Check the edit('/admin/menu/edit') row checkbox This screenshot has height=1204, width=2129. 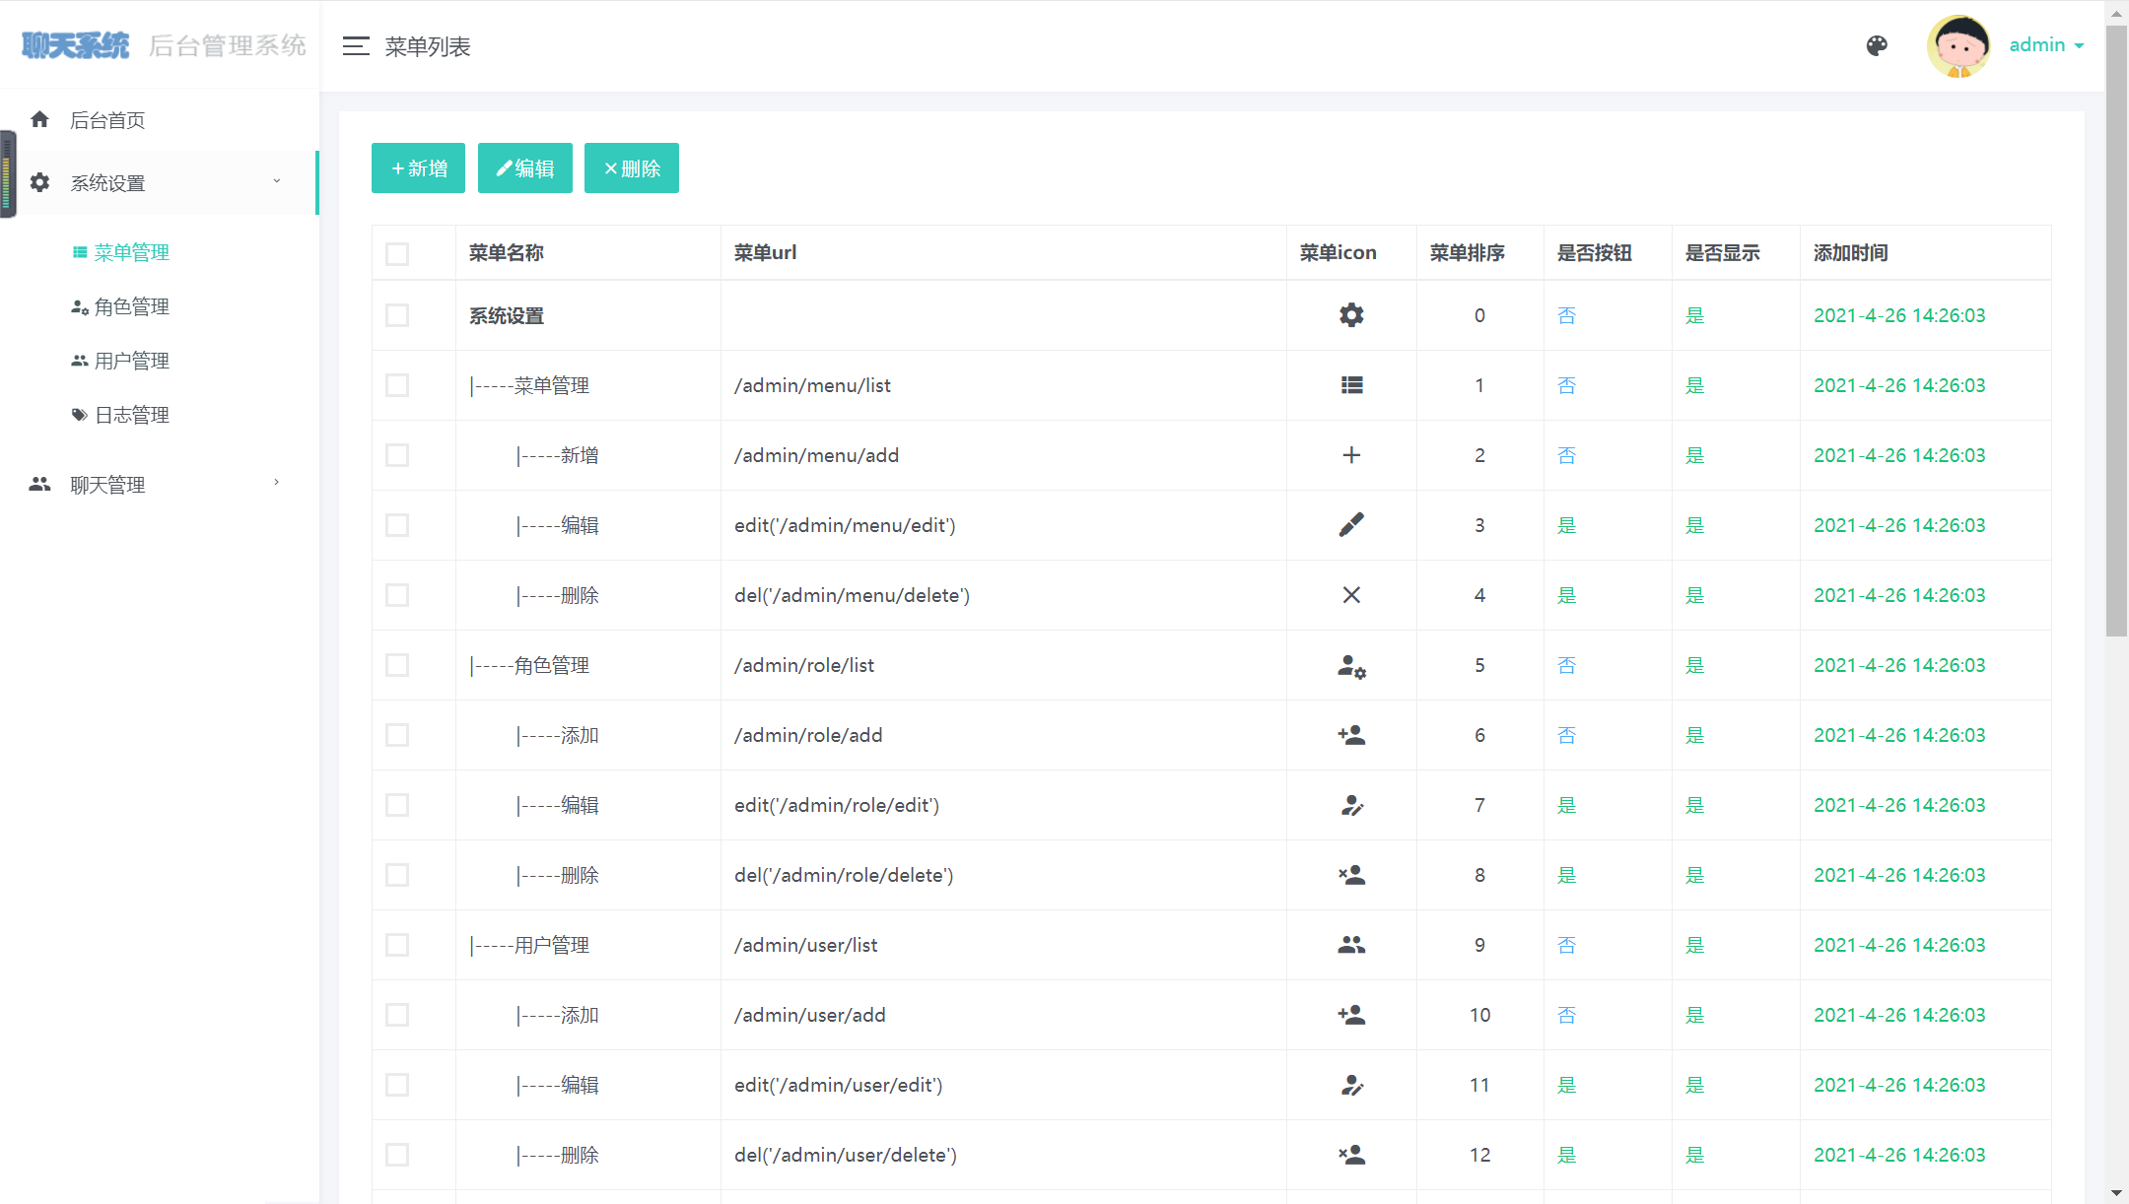(397, 525)
